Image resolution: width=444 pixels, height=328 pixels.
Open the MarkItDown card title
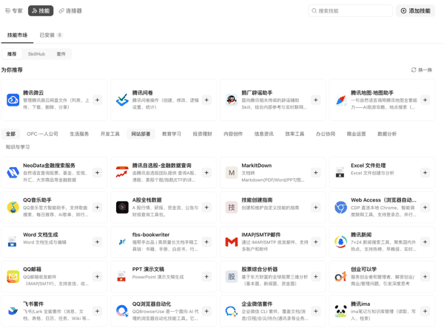tap(257, 165)
